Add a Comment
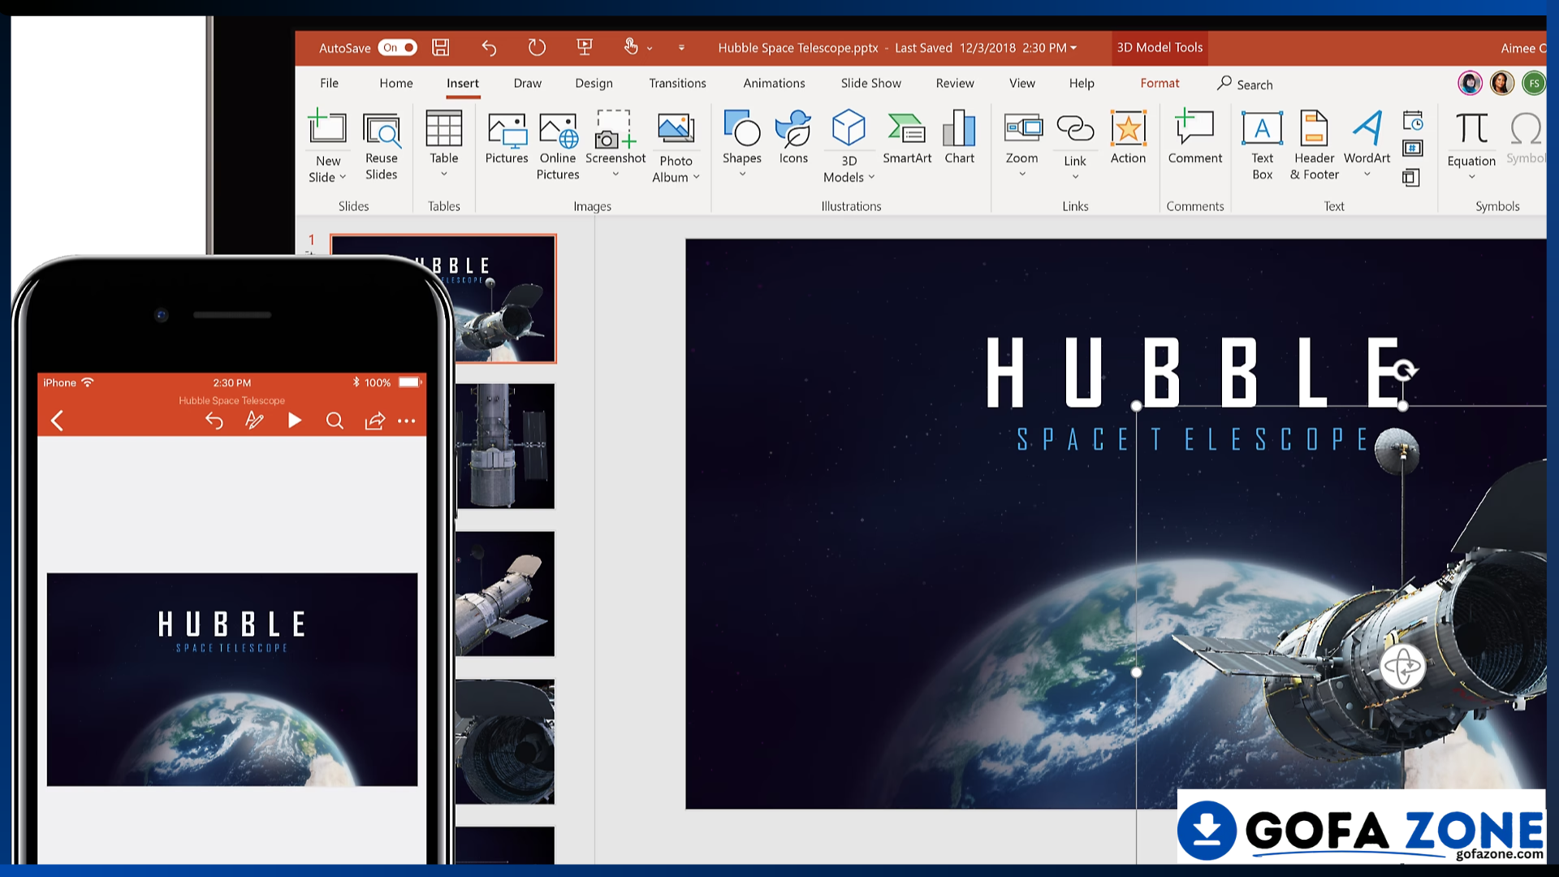The height and width of the screenshot is (877, 1559). 1194,136
